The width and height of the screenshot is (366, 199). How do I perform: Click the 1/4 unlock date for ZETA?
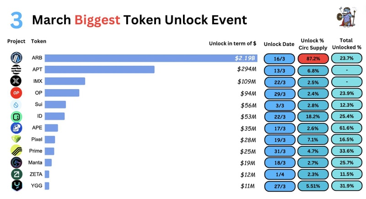(x=279, y=174)
